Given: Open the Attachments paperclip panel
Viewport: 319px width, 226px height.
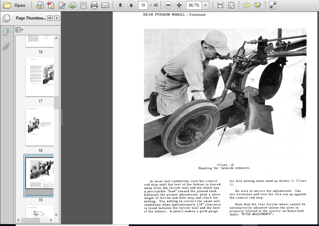Looking at the screenshot, I should pos(6,46).
